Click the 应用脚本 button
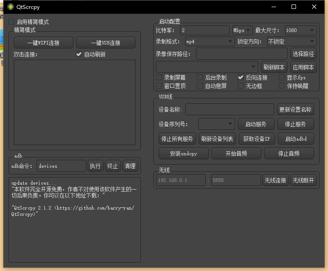This screenshot has width=328, height=271. point(303,67)
